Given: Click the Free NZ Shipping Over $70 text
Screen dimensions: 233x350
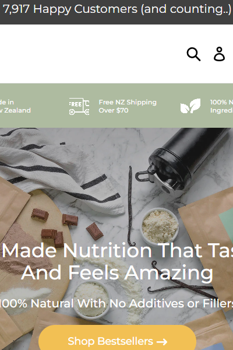Looking at the screenshot, I should tap(128, 106).
